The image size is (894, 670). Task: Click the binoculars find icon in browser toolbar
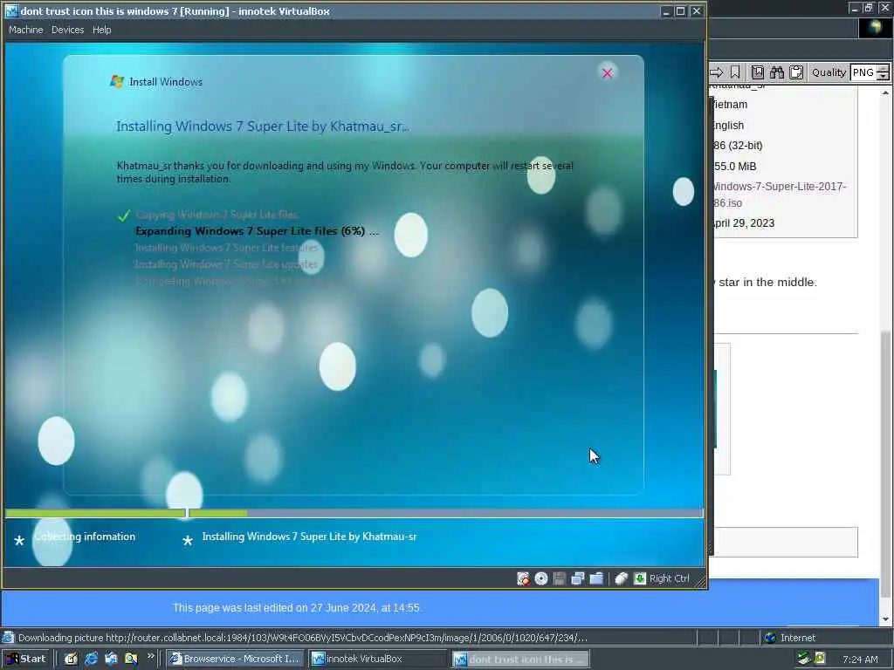pyautogui.click(x=777, y=72)
